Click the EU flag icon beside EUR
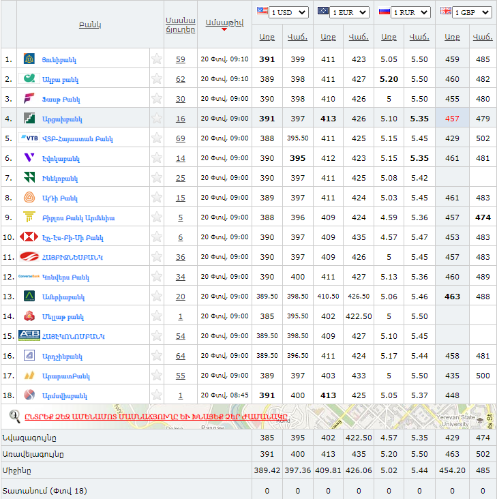The width and height of the screenshot is (497, 499). point(323,11)
